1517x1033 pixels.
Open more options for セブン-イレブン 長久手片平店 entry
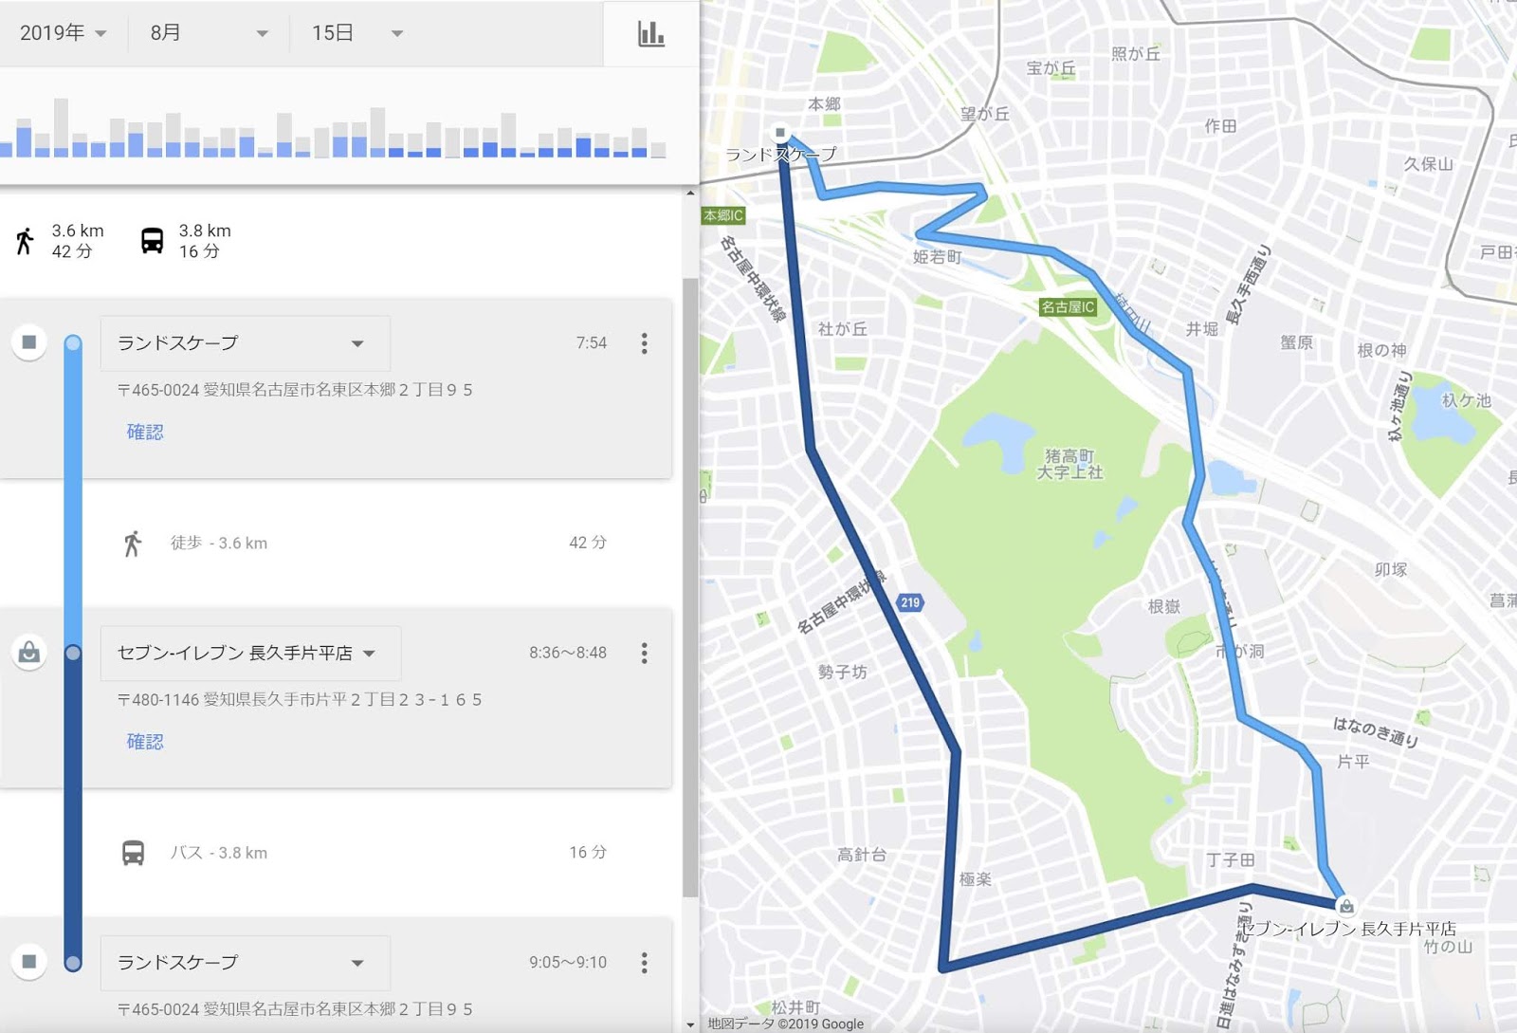click(645, 653)
